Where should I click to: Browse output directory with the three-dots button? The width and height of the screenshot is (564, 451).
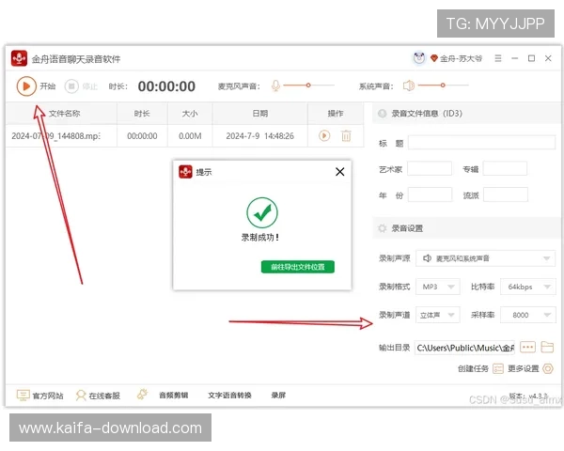527,348
